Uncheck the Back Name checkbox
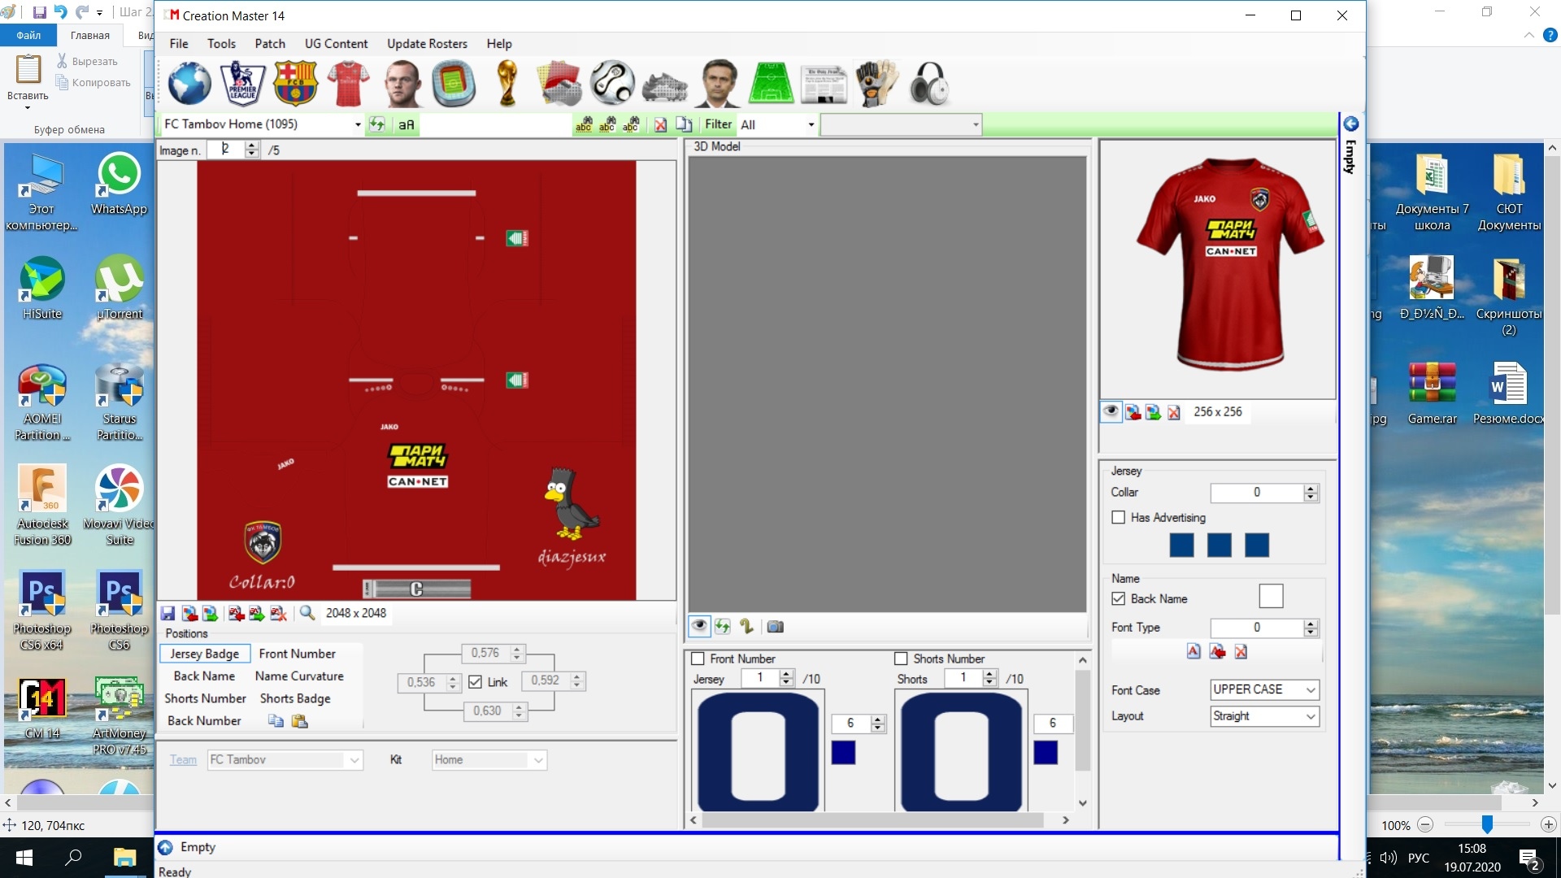Image resolution: width=1561 pixels, height=878 pixels. pos(1119,599)
